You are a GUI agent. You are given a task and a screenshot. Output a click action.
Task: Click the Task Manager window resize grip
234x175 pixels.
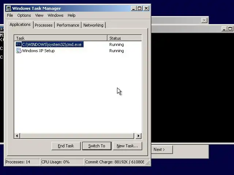(148, 163)
